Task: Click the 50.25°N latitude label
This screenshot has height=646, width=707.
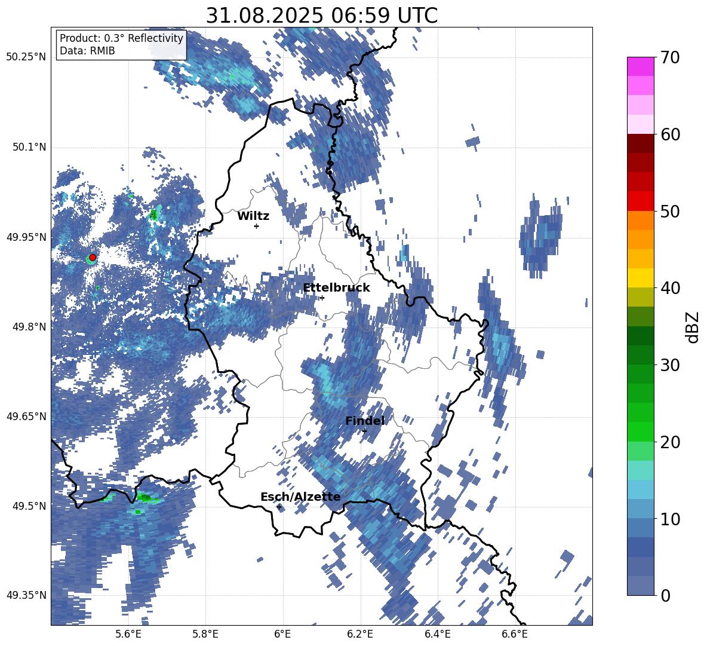Action: (26, 57)
